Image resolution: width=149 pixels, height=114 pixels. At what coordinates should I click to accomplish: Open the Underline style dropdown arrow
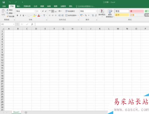[26, 15]
